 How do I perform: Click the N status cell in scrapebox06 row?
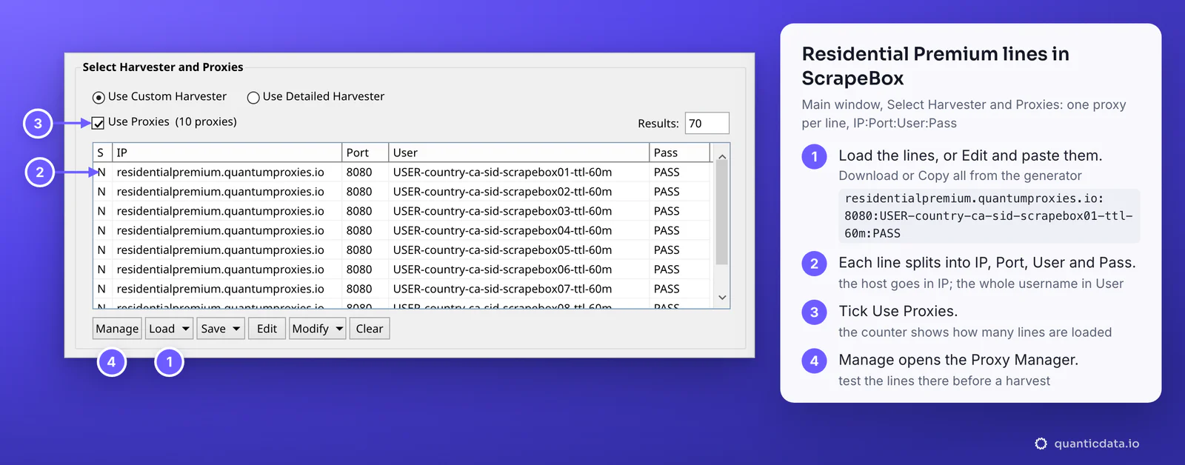[101, 270]
